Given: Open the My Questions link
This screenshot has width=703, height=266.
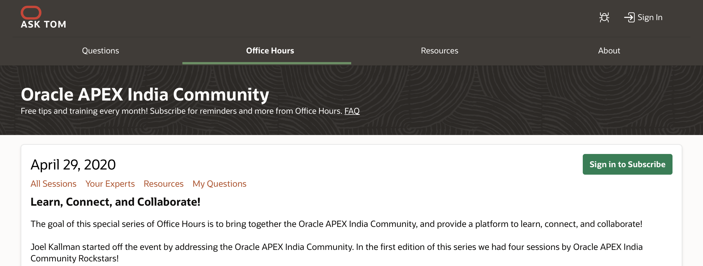Looking at the screenshot, I should tap(219, 184).
